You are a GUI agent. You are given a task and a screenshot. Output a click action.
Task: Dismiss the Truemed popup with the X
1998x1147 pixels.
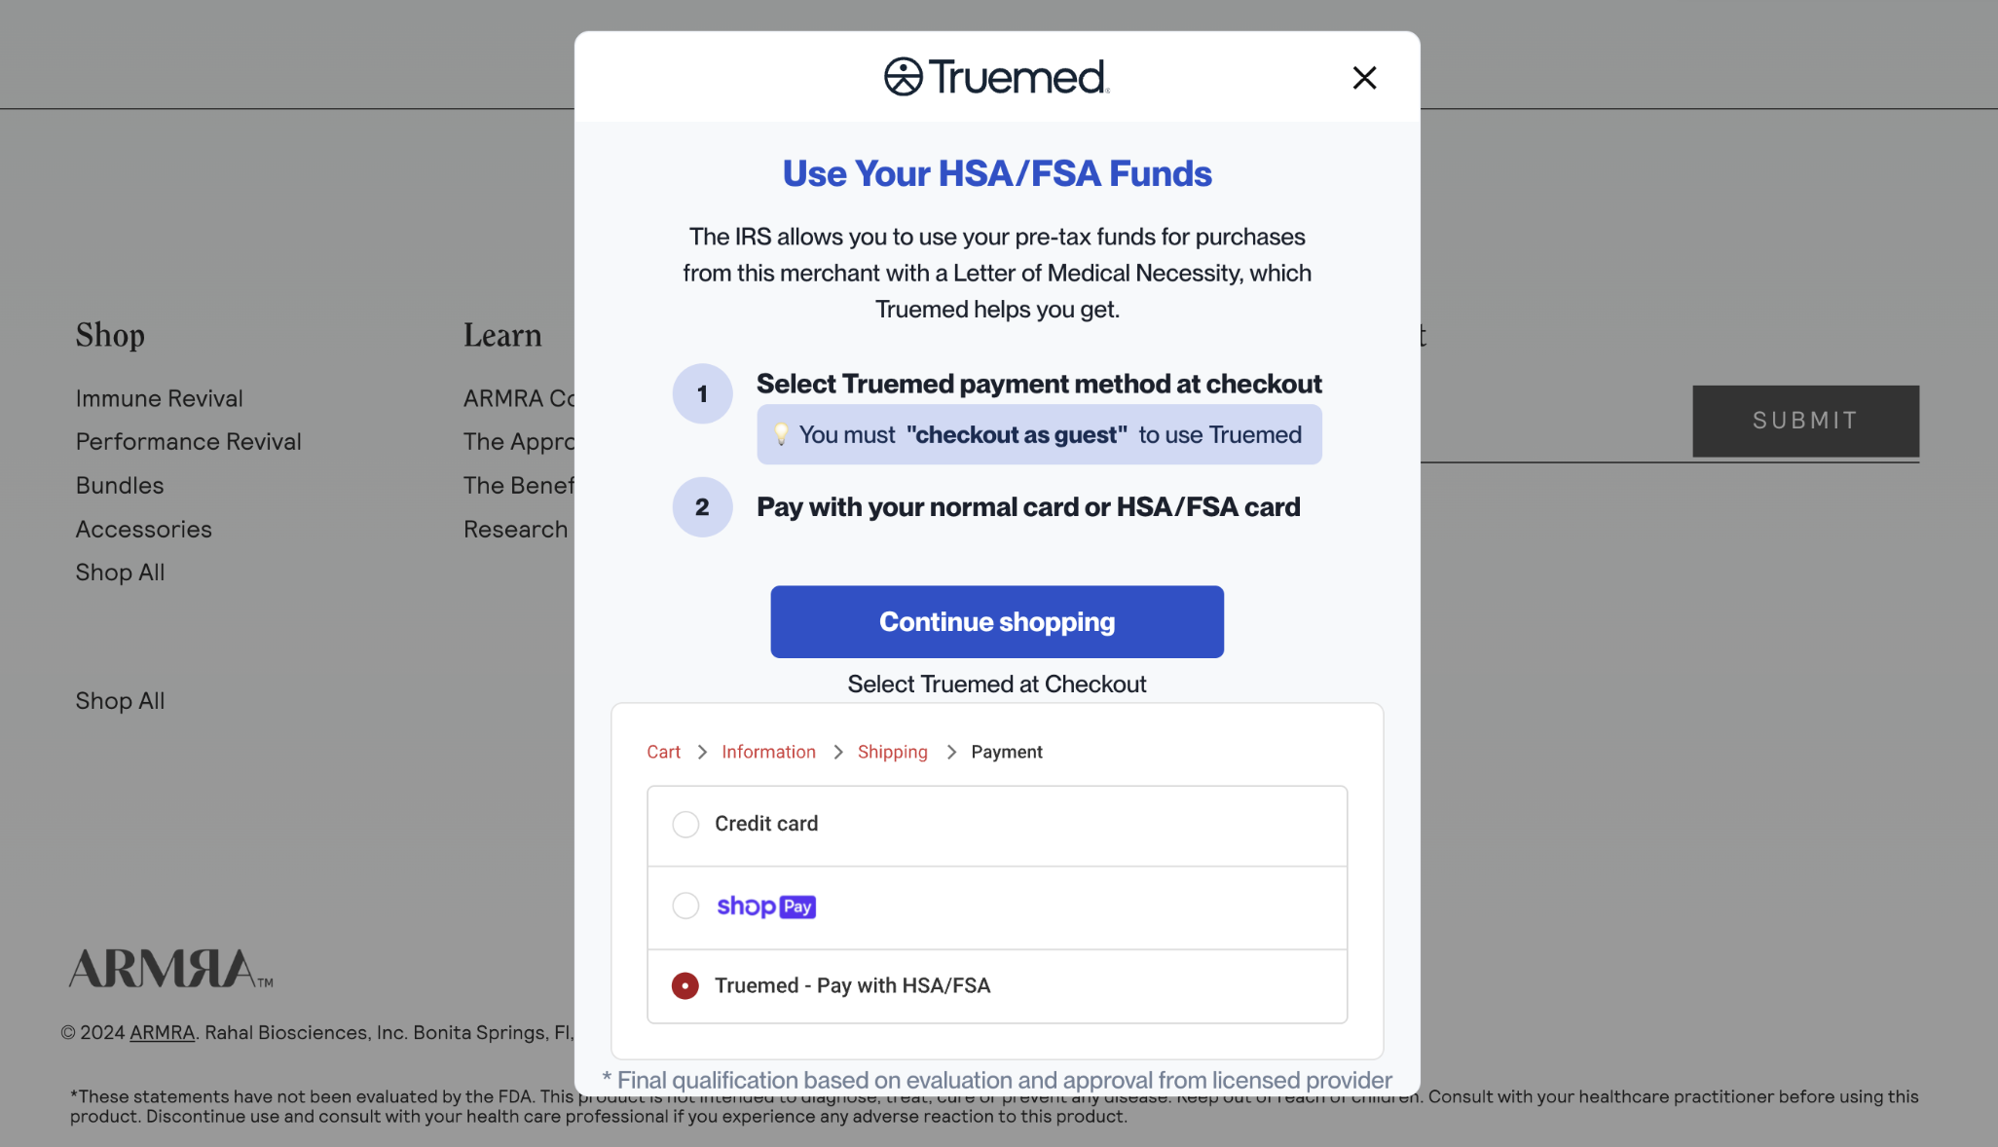point(1363,78)
